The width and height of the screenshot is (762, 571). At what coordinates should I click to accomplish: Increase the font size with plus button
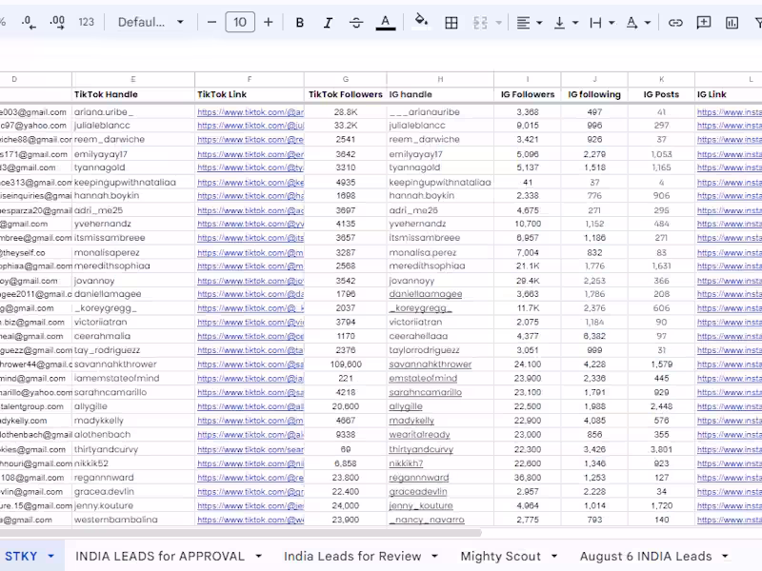point(269,22)
